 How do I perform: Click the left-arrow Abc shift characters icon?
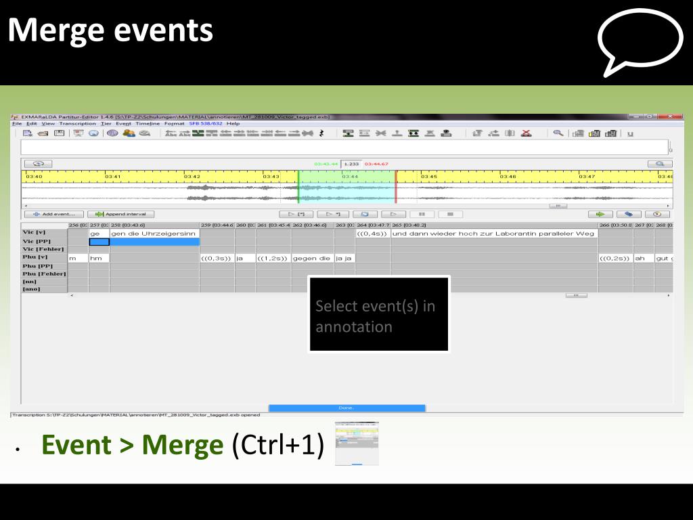(x=171, y=133)
